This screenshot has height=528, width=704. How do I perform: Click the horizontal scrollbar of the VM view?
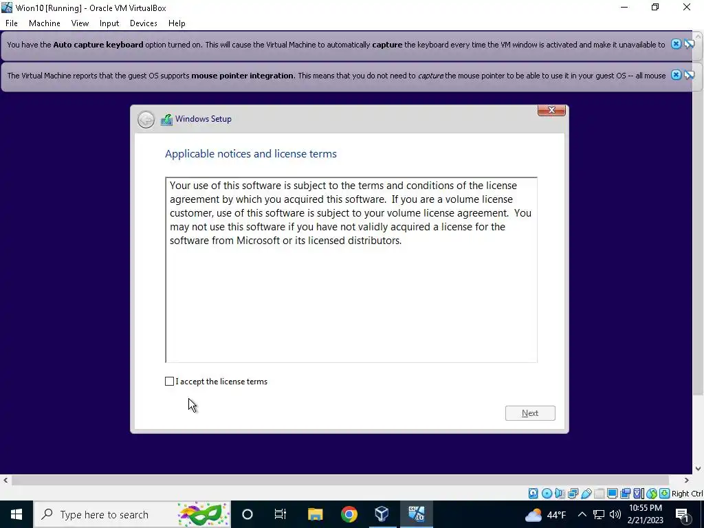tap(340, 480)
